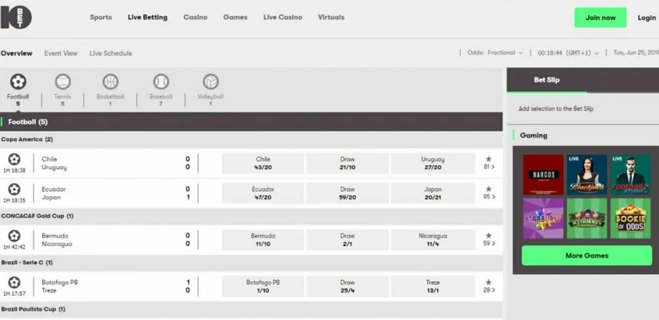Viewport: 659px width, 320px height.
Task: Favorite the Chile vs Uruguay match star
Action: click(x=488, y=159)
